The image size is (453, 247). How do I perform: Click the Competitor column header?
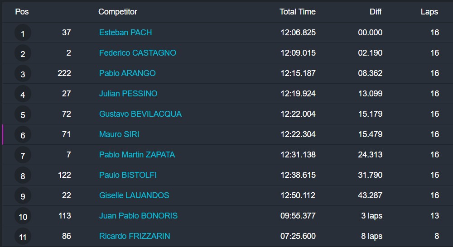coord(118,12)
